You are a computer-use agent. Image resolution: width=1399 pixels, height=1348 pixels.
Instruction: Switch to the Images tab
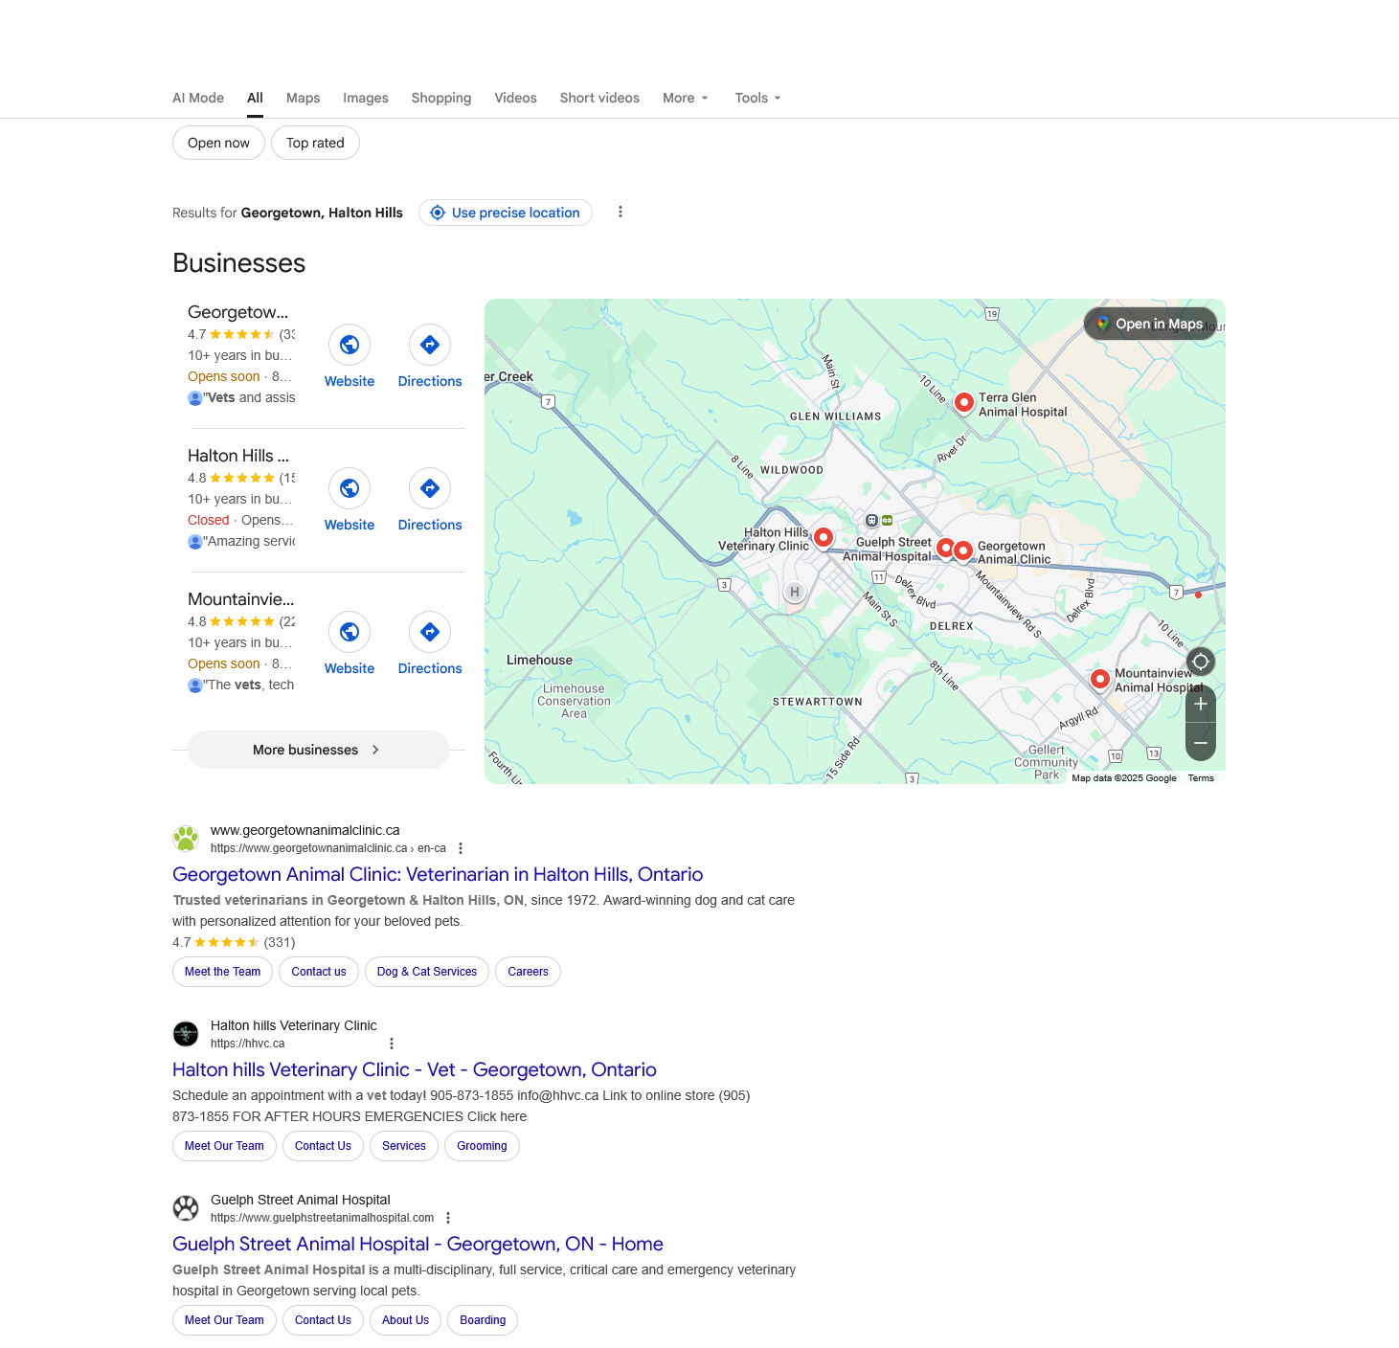click(x=366, y=98)
